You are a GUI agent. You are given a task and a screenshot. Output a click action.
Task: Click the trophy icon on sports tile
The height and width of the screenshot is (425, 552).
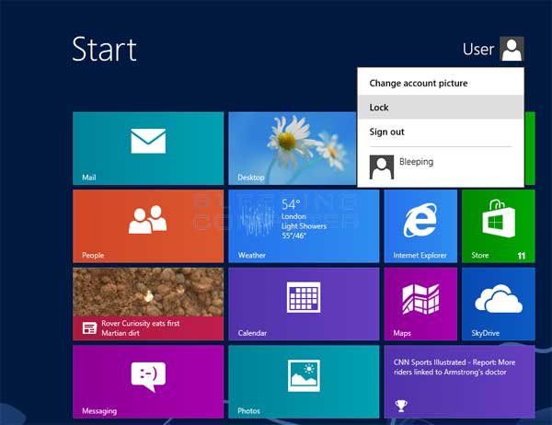pyautogui.click(x=401, y=406)
